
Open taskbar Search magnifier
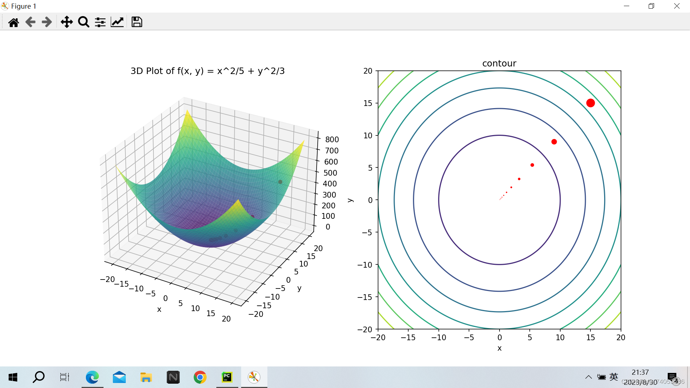click(38, 377)
